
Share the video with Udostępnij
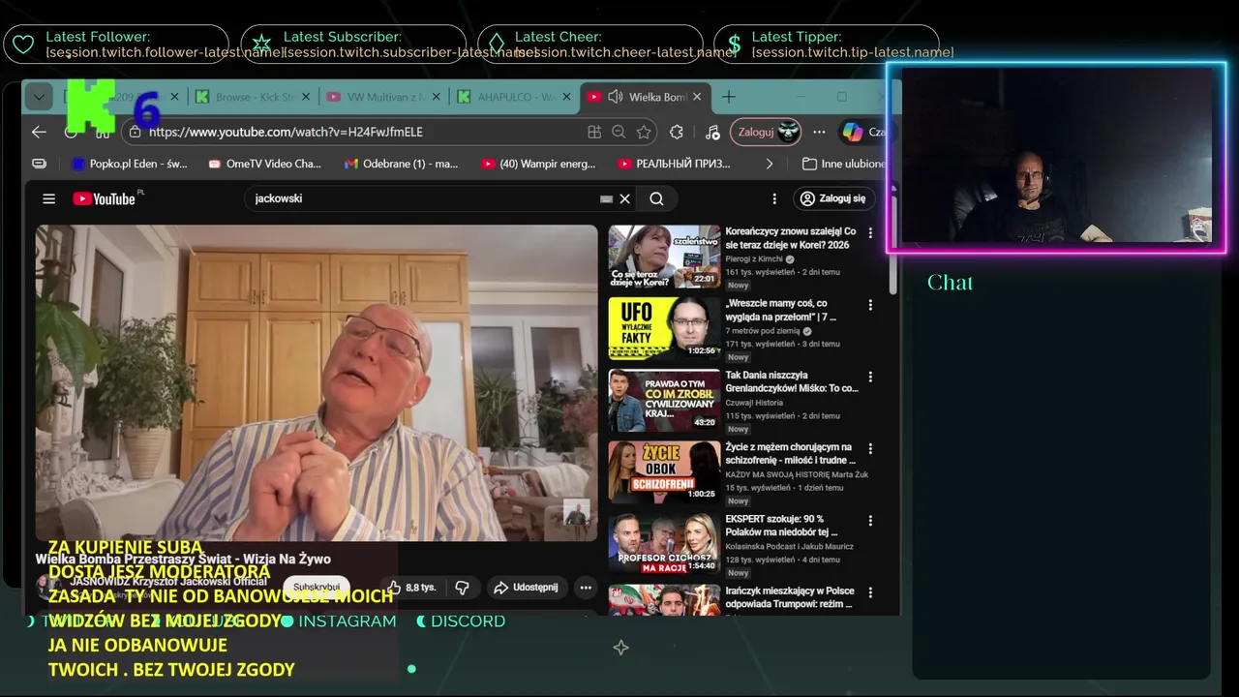pos(526,587)
